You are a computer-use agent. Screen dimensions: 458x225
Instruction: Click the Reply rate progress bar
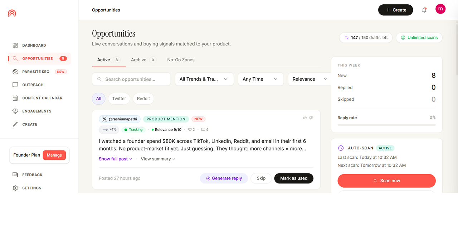(x=387, y=125)
